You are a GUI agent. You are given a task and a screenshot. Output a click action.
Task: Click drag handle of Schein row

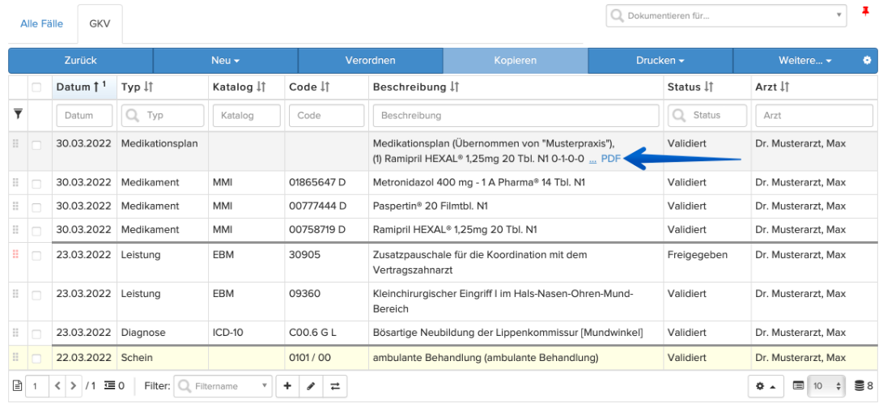click(x=15, y=357)
